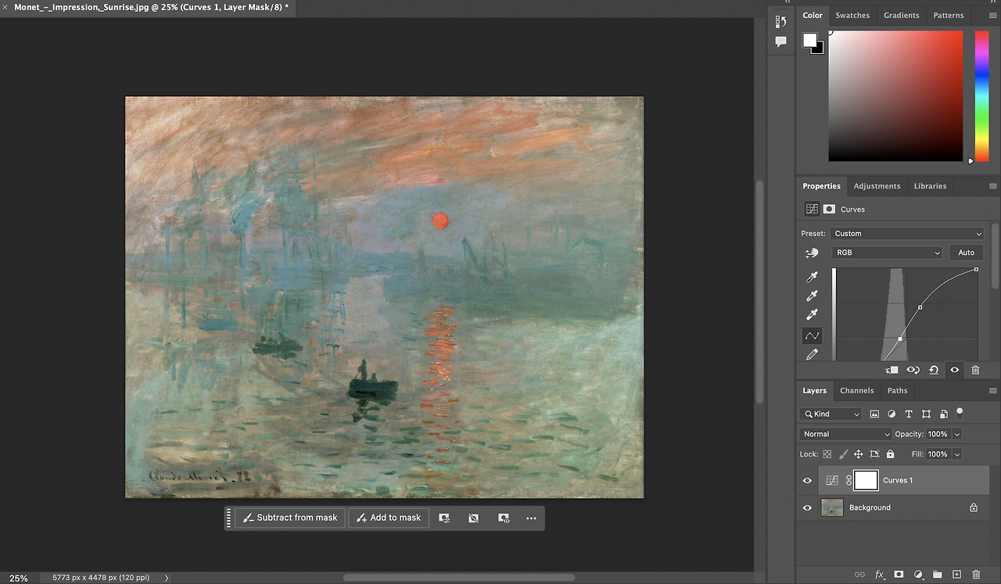The image size is (1001, 584).
Task: View the previous adjustment state
Action: pos(913,370)
